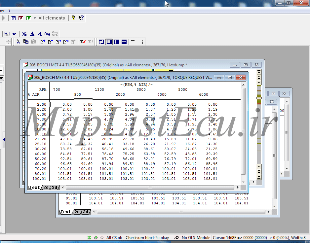This screenshot has width=310, height=243.
Task: Toggle the LoHi/HiLo byte order icon
Action: point(7,34)
